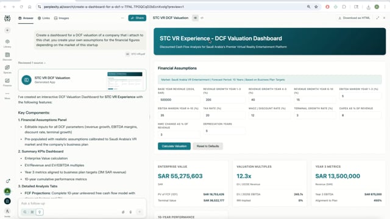Viewport: 390px width, 219px height.
Task: Select Labs lightbulb mode in follow-up box
Action: click(x=40, y=212)
